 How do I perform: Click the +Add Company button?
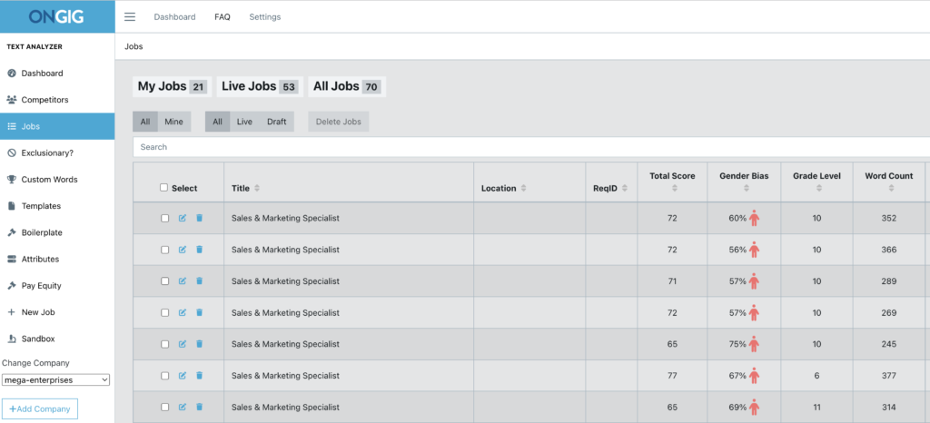[x=40, y=408]
